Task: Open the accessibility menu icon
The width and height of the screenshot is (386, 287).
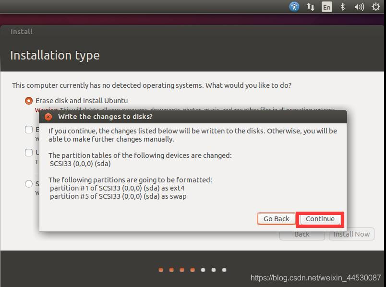Action: [x=294, y=7]
